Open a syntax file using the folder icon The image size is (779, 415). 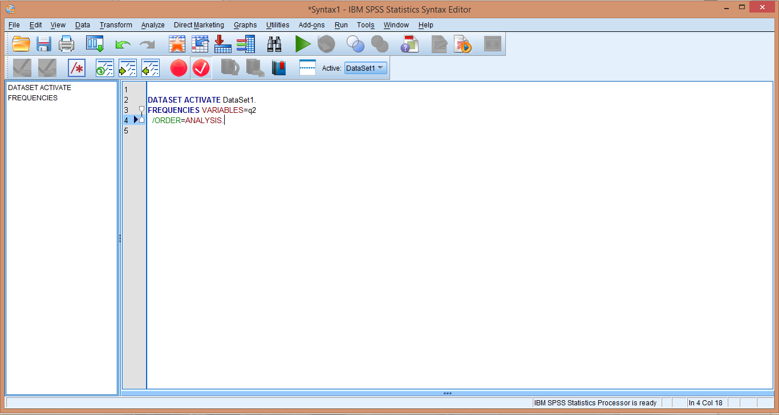pos(21,44)
